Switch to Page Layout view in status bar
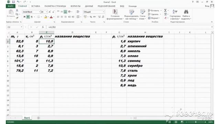Viewport: 220px width, 124px height. pyautogui.click(x=176, y=122)
